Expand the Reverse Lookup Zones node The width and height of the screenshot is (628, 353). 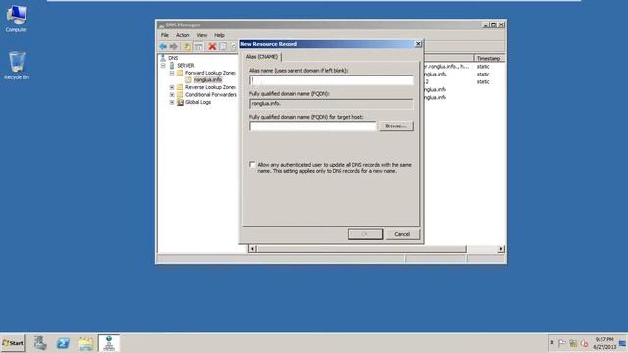(x=172, y=87)
